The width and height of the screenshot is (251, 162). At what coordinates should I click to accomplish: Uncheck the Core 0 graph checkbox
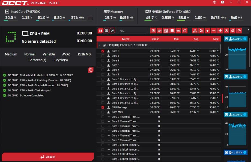point(103,51)
